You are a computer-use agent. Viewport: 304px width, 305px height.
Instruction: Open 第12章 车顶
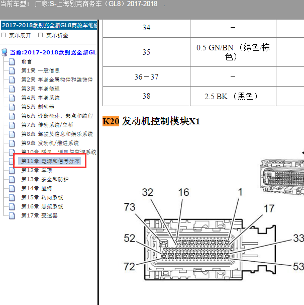(x=37, y=170)
